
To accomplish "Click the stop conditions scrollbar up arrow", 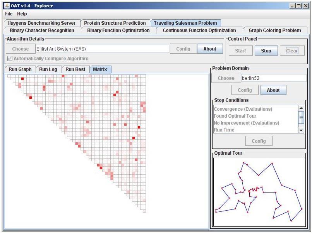I will (301, 108).
